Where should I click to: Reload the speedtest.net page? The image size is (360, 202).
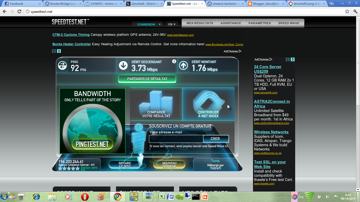tap(19, 12)
